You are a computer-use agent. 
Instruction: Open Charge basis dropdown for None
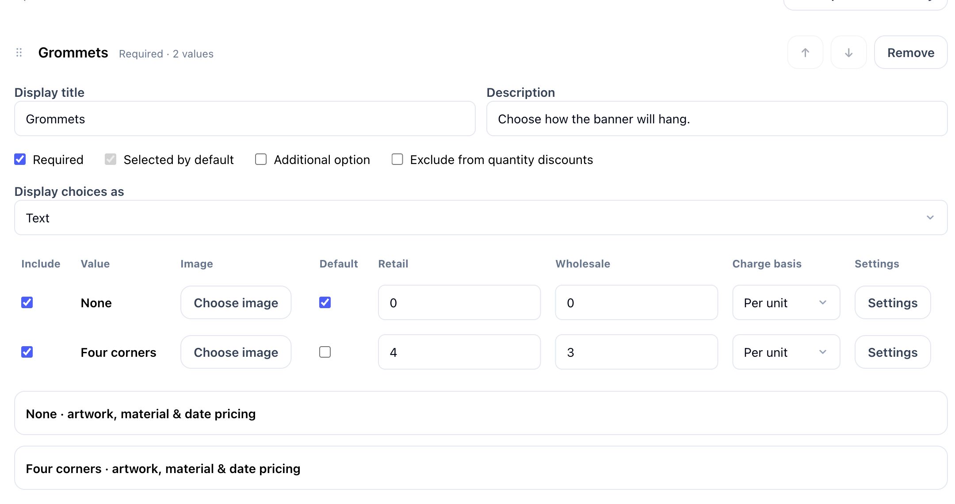click(x=786, y=302)
